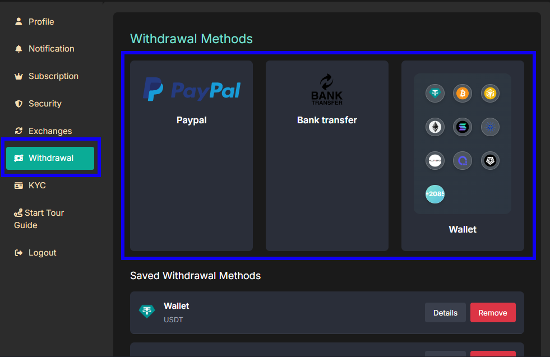Navigate to Security settings

point(45,104)
